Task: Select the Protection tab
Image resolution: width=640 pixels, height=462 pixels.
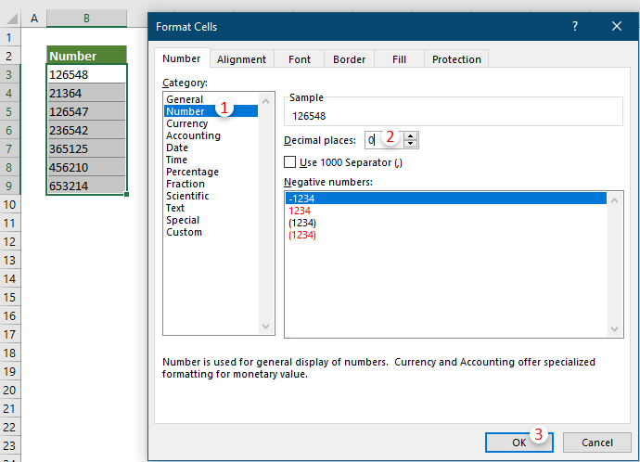Action: click(x=456, y=59)
